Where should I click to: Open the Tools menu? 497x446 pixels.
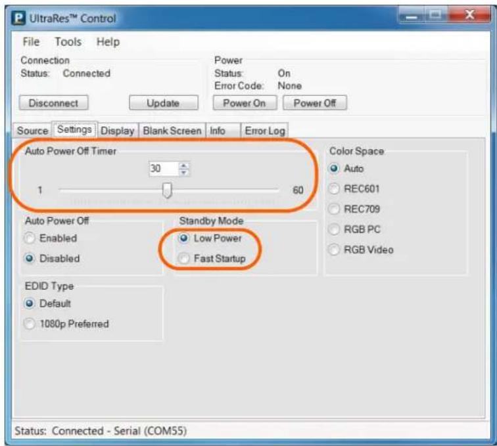68,41
